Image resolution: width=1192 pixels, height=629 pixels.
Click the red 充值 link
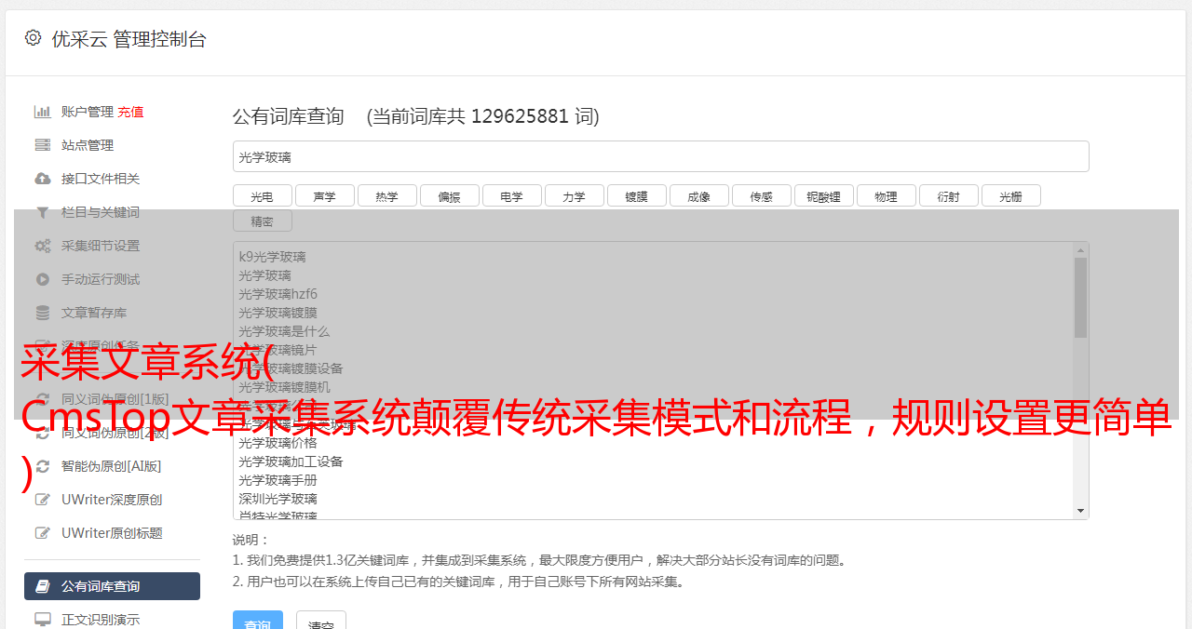pos(130,112)
